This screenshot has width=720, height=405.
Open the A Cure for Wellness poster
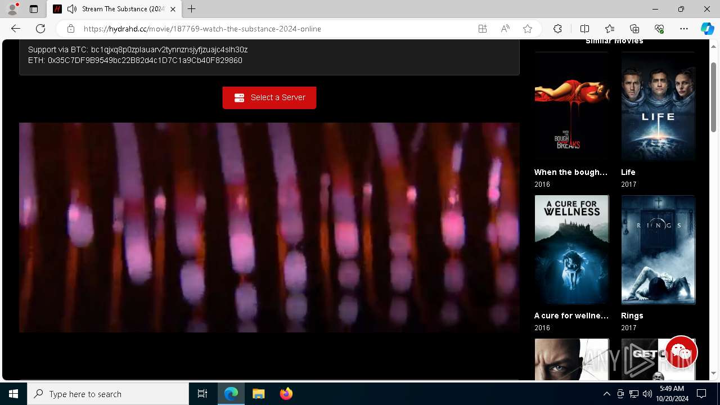(571, 250)
